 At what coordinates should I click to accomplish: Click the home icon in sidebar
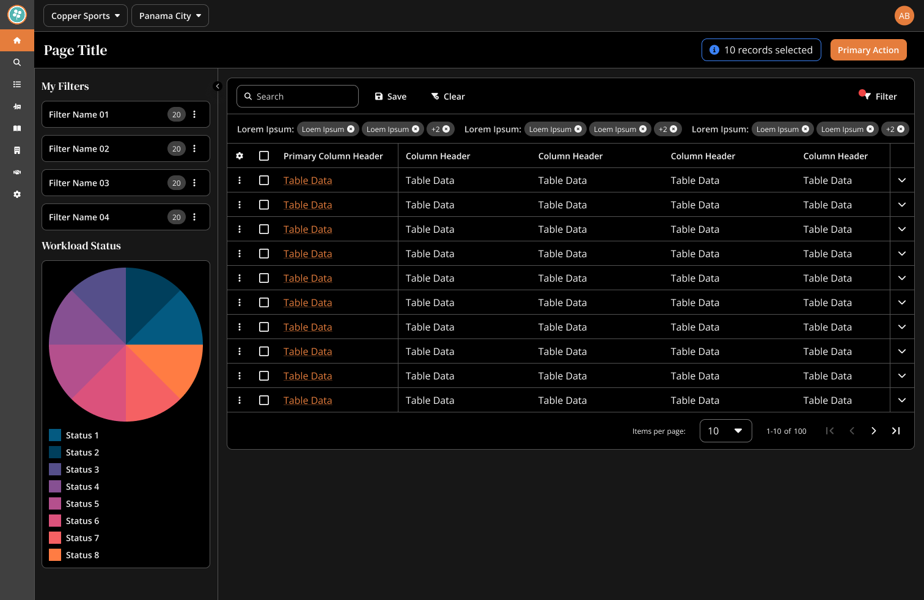pyautogui.click(x=17, y=41)
